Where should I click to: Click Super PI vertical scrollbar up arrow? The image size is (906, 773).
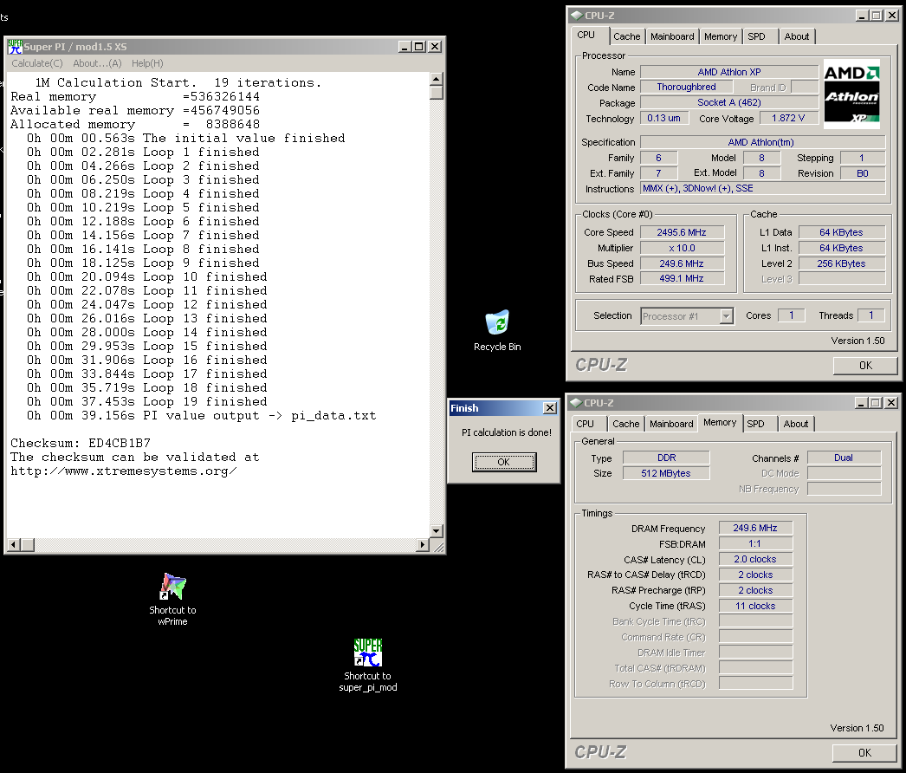click(437, 79)
